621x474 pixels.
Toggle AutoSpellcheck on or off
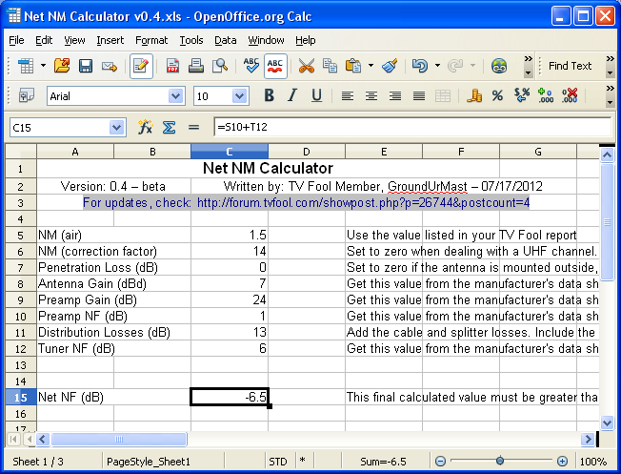tap(276, 67)
